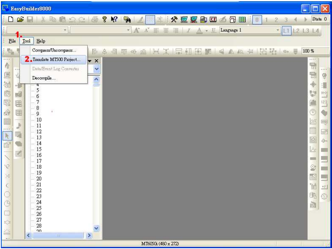332x249 pixels.
Task: Select state 2 button
Action: tap(276, 20)
